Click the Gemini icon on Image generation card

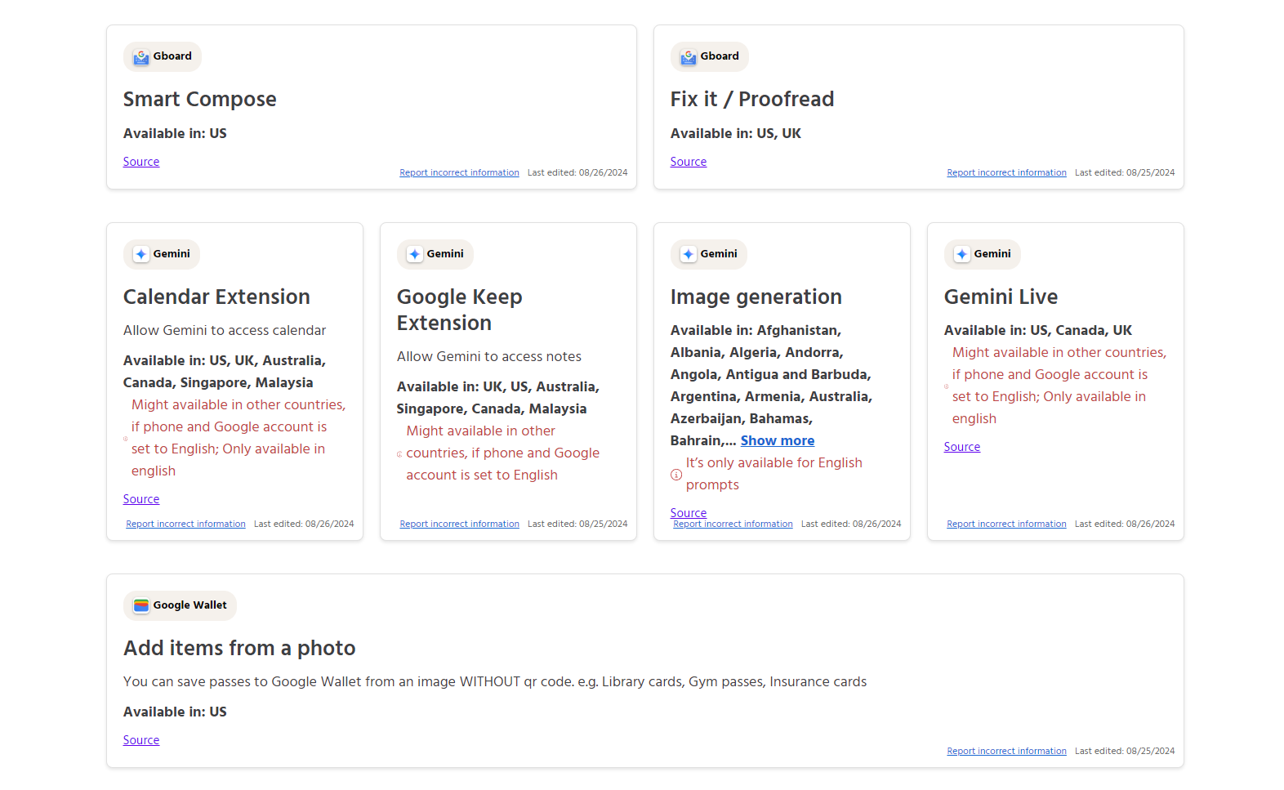pos(689,254)
